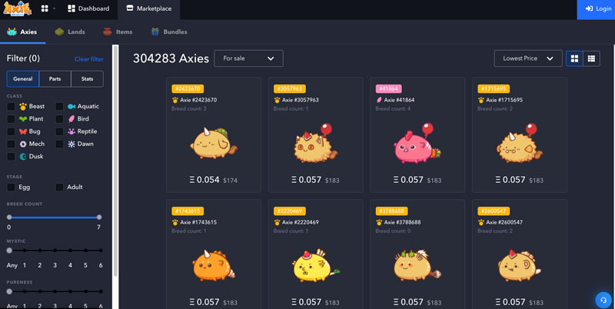Click the breed count maximum slider handle
Image resolution: width=615 pixels, height=309 pixels.
click(99, 218)
